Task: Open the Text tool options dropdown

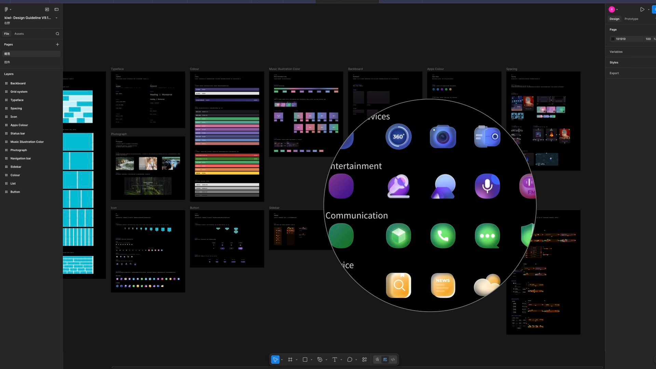Action: (341, 360)
